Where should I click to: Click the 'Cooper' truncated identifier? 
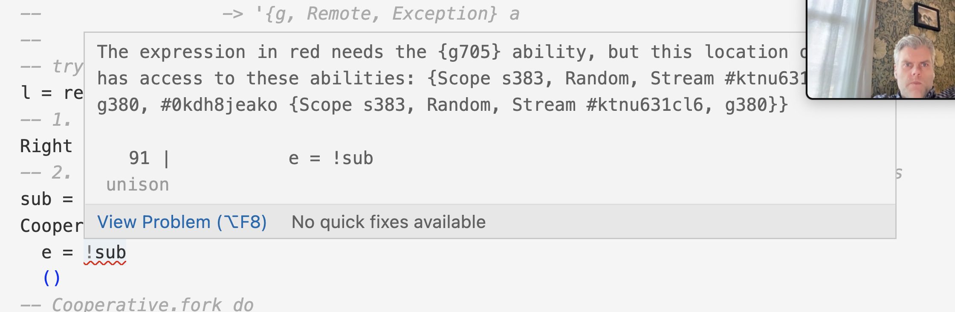[x=51, y=225]
